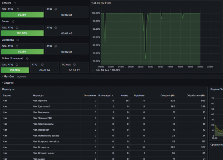
Task: Sort table by Обработано (Н) column
Action: [195, 96]
